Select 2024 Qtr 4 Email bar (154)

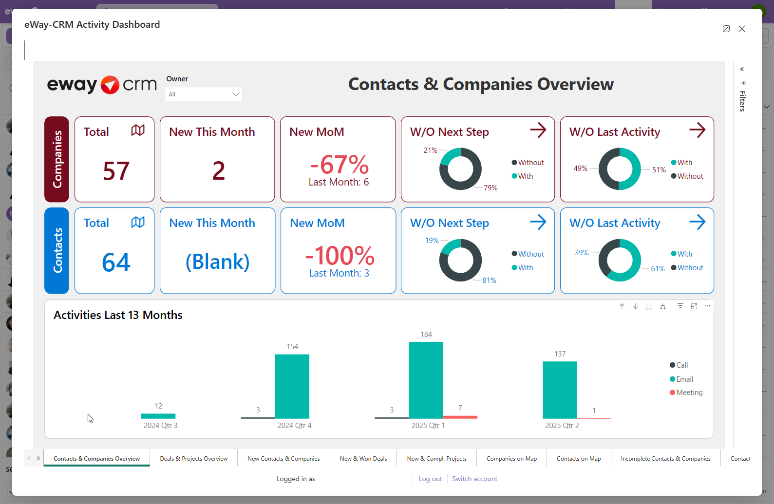tap(292, 386)
